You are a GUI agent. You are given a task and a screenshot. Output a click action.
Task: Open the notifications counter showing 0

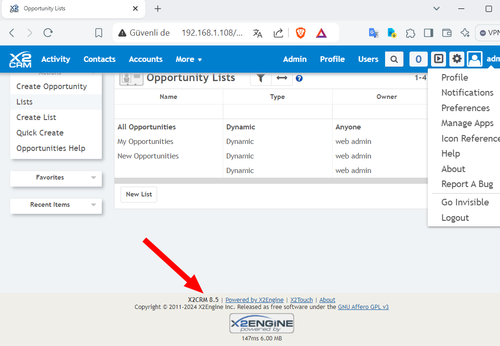click(418, 59)
